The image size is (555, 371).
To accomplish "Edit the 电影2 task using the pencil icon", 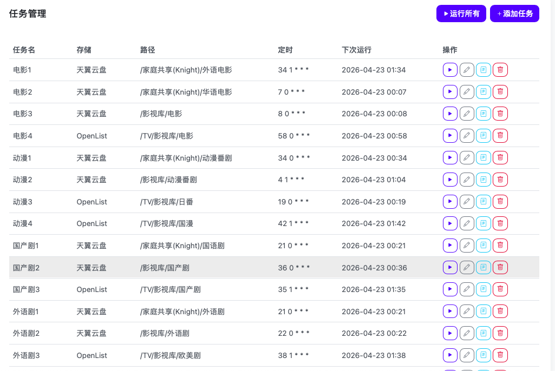I will point(467,91).
